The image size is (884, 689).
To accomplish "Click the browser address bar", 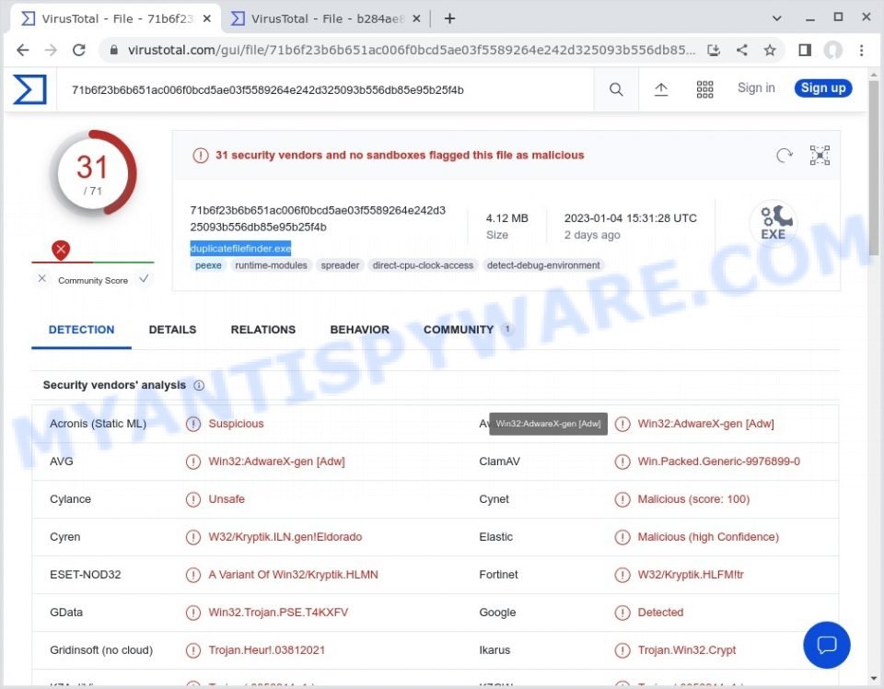I will pos(412,50).
